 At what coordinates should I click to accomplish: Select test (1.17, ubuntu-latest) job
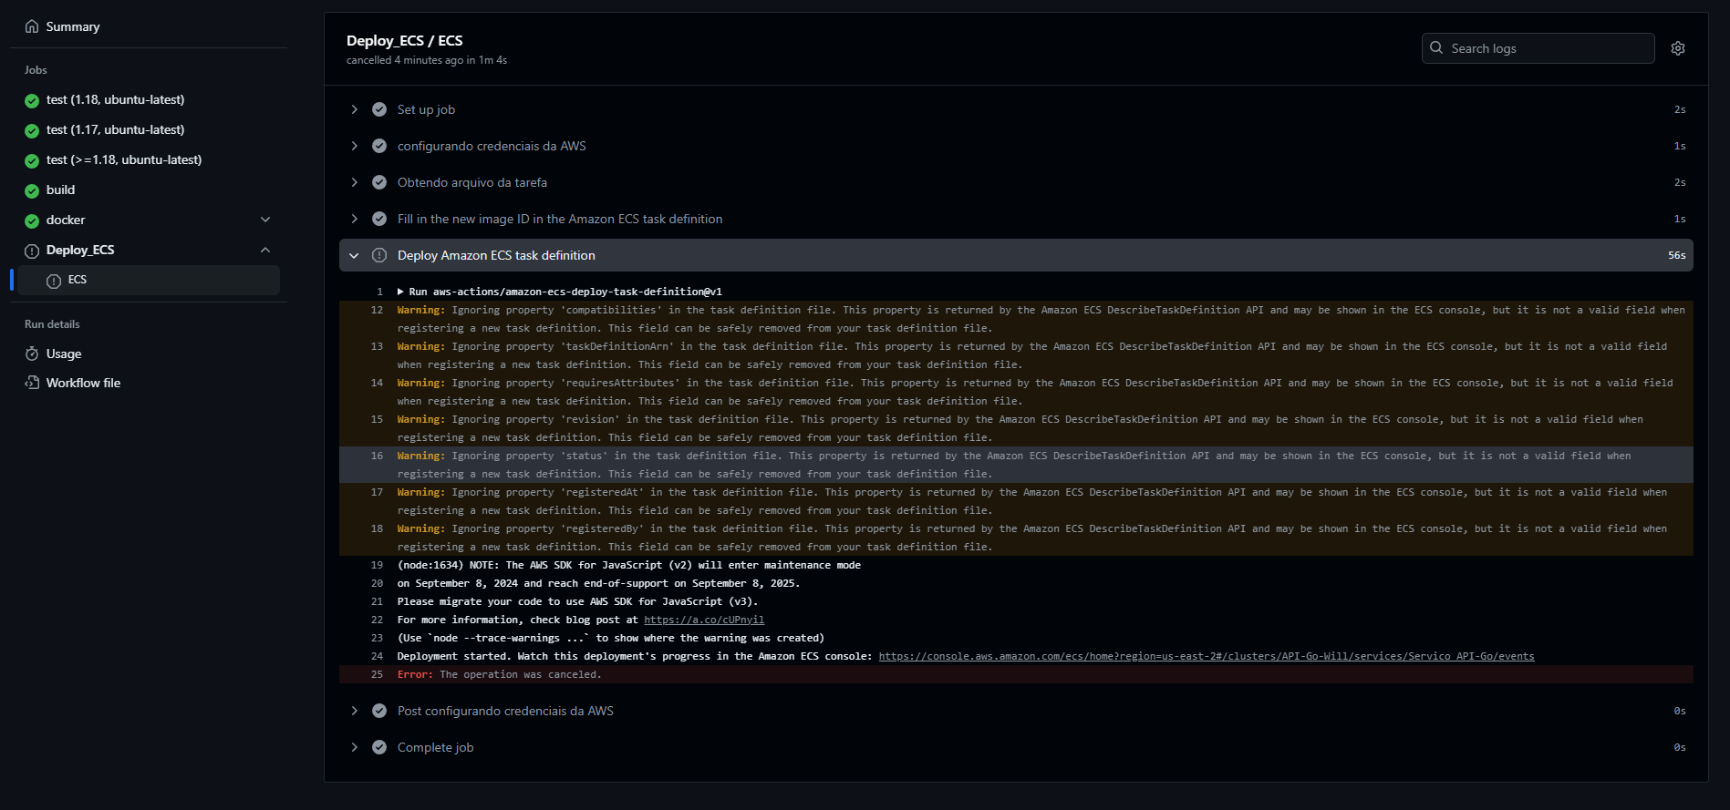point(115,129)
